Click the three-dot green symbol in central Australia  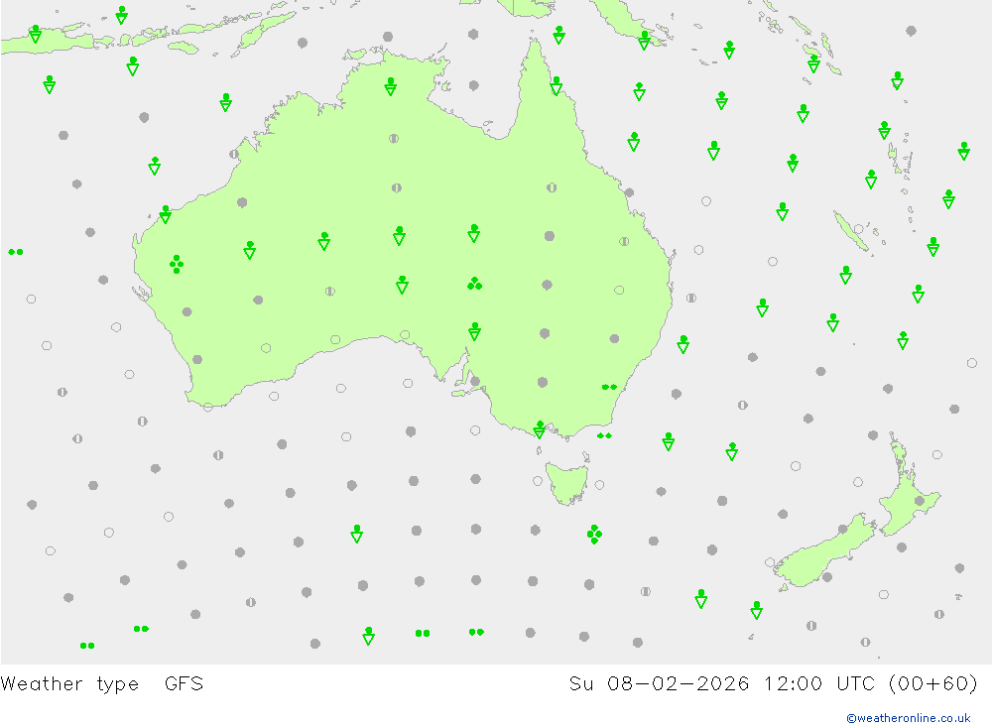point(474,284)
